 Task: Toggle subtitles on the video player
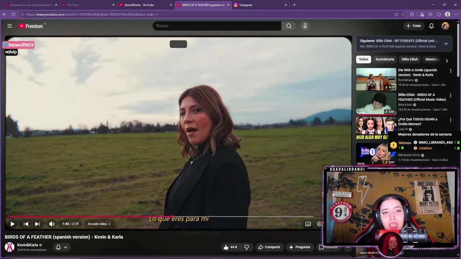point(308,224)
